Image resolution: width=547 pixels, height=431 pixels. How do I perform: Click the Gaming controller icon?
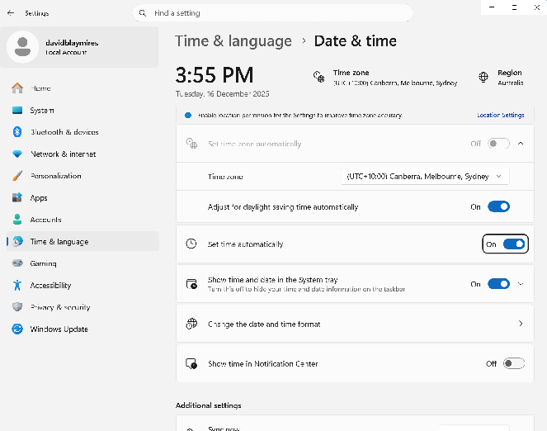(x=17, y=263)
